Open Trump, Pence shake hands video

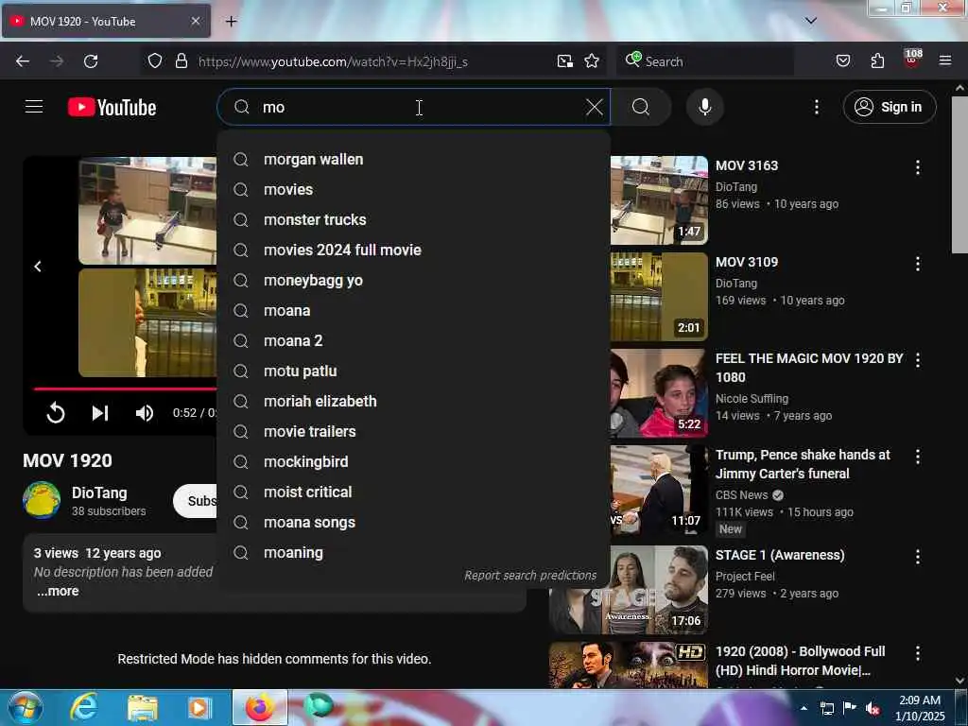803,463
